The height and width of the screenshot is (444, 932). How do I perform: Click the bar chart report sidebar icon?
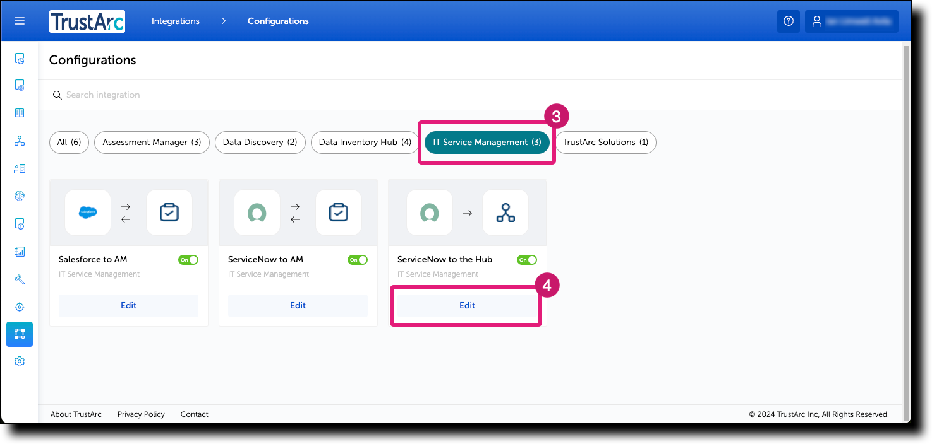[20, 251]
